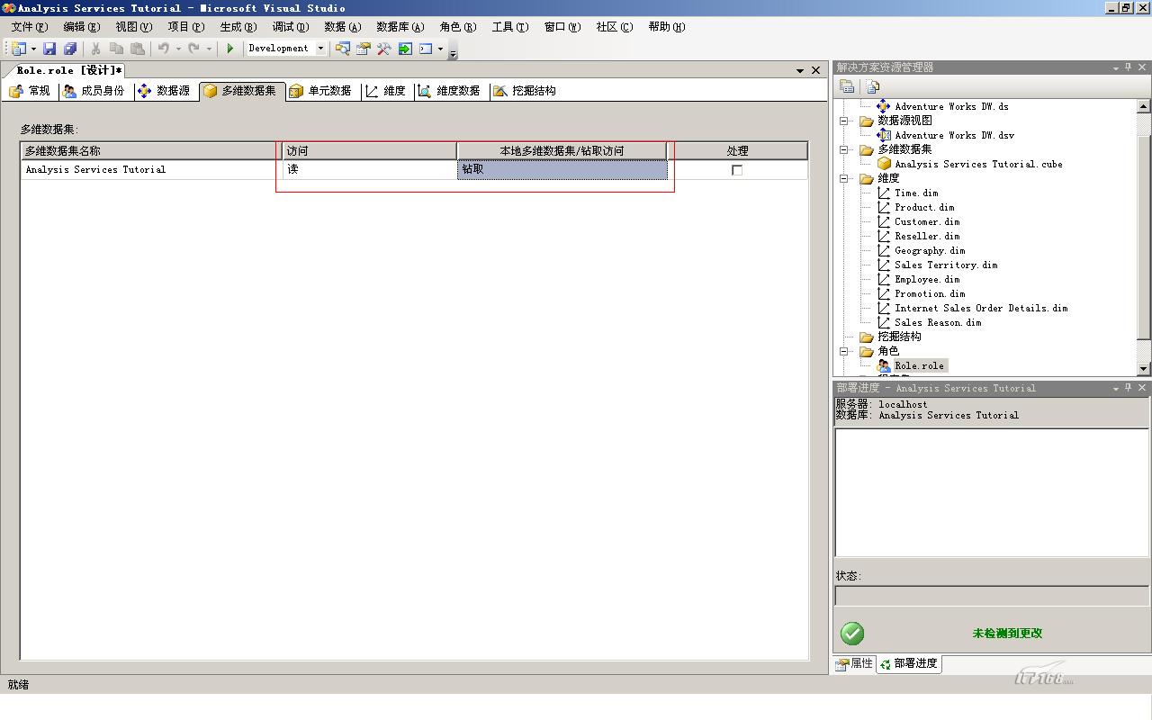Pin the Solution Explorer panel

click(x=1129, y=67)
